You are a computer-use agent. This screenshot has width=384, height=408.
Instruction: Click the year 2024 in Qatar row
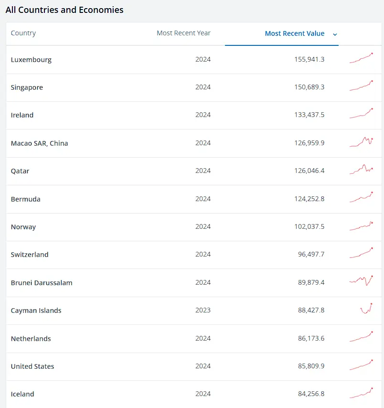point(203,171)
